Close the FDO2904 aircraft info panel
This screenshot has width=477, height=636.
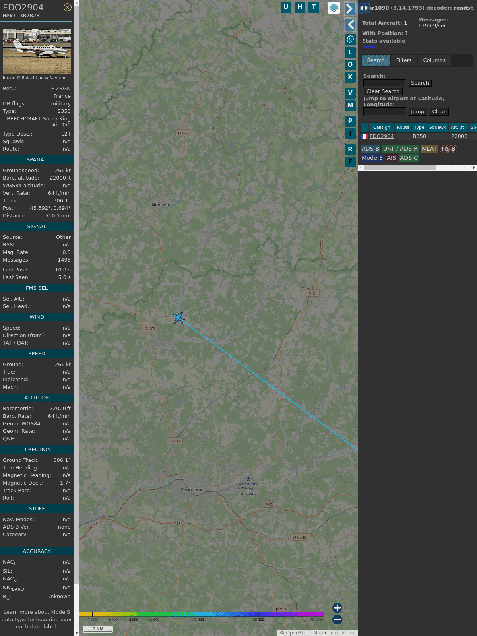pyautogui.click(x=68, y=7)
